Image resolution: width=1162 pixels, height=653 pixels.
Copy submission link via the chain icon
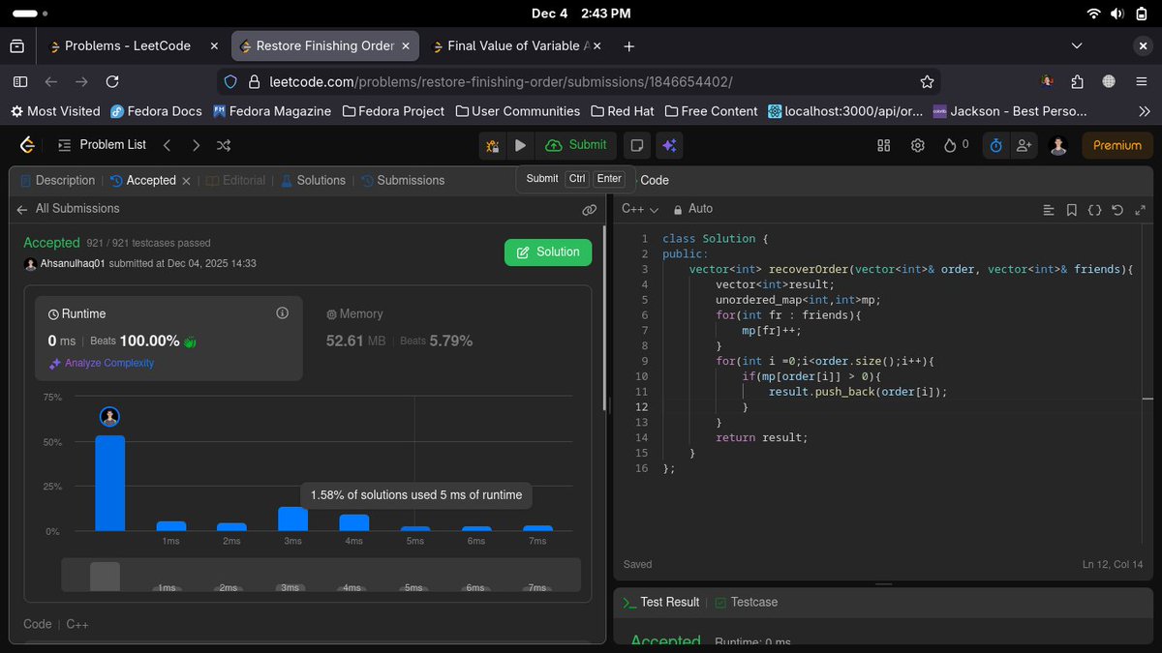click(x=590, y=209)
